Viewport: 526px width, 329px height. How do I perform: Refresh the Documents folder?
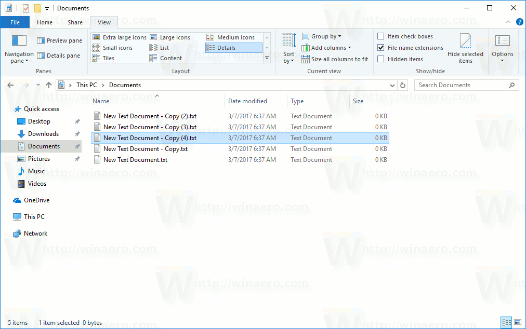[x=403, y=85]
